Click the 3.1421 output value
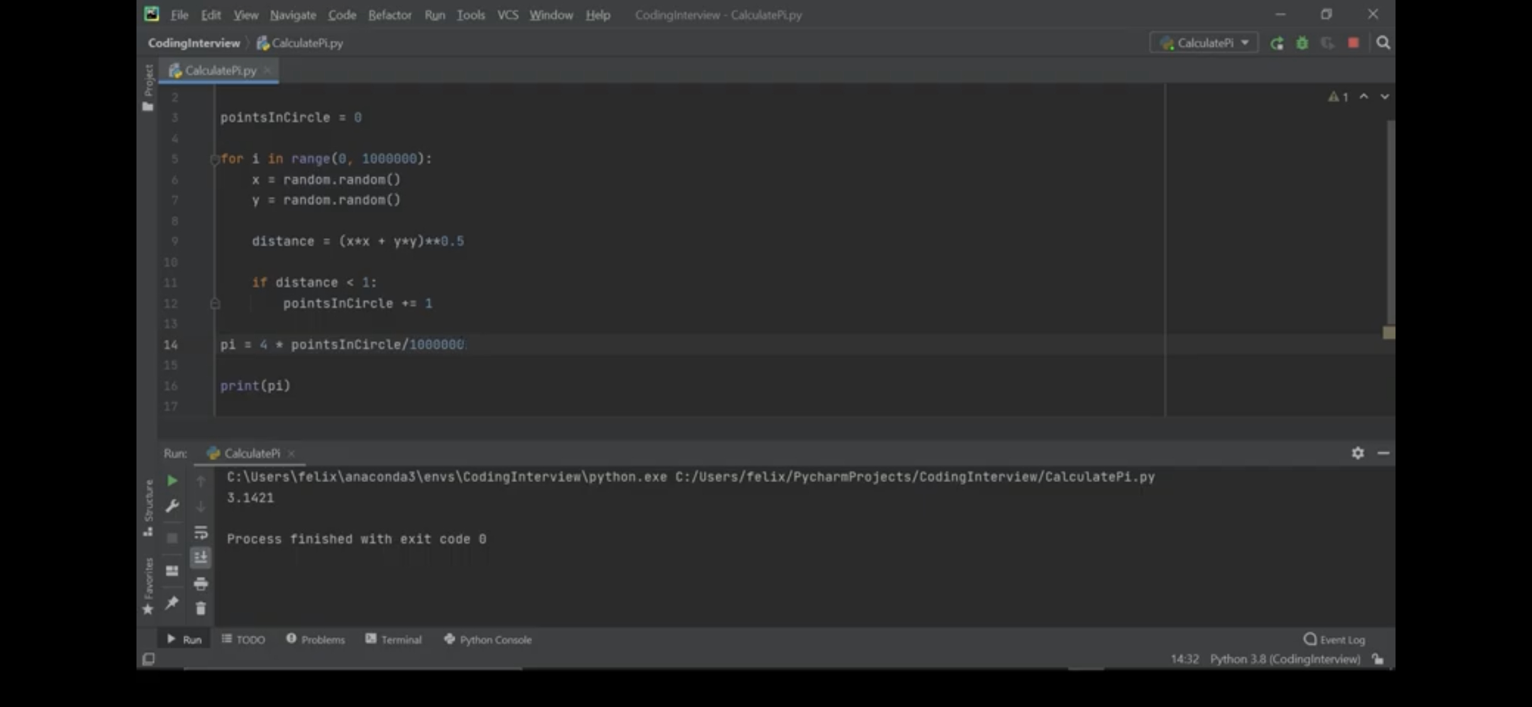This screenshot has height=707, width=1532. [250, 498]
